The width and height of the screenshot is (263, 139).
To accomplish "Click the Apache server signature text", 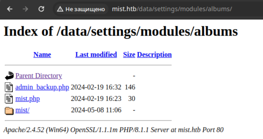I will pyautogui.click(x=114, y=130).
